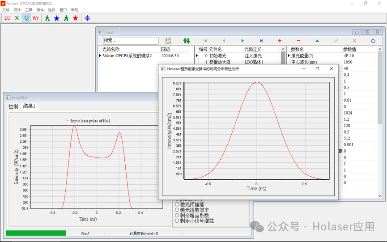Click the 参数值 column header

[x=349, y=49]
